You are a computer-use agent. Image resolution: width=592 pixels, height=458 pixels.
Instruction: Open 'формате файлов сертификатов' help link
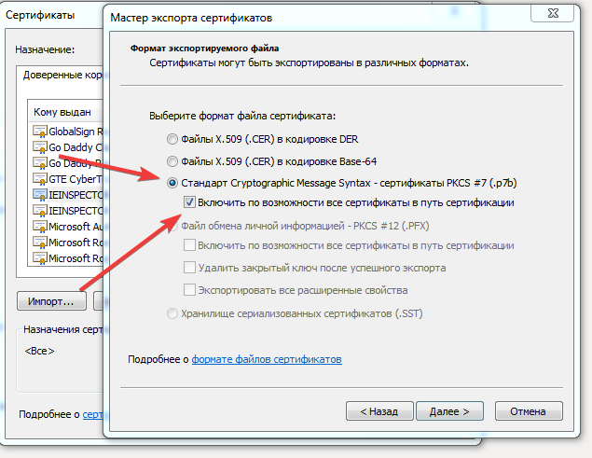(x=267, y=359)
